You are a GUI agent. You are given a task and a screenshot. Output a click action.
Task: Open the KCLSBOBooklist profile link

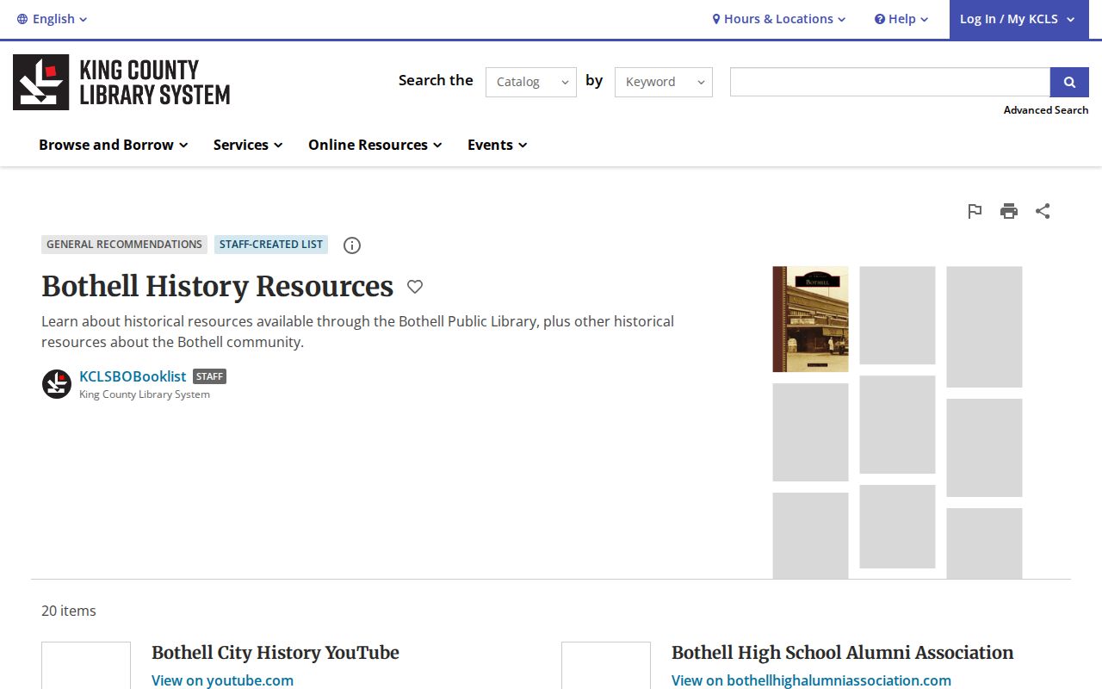tap(133, 376)
